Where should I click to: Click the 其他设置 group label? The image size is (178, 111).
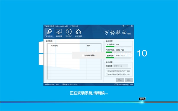pyautogui.click(x=109, y=62)
